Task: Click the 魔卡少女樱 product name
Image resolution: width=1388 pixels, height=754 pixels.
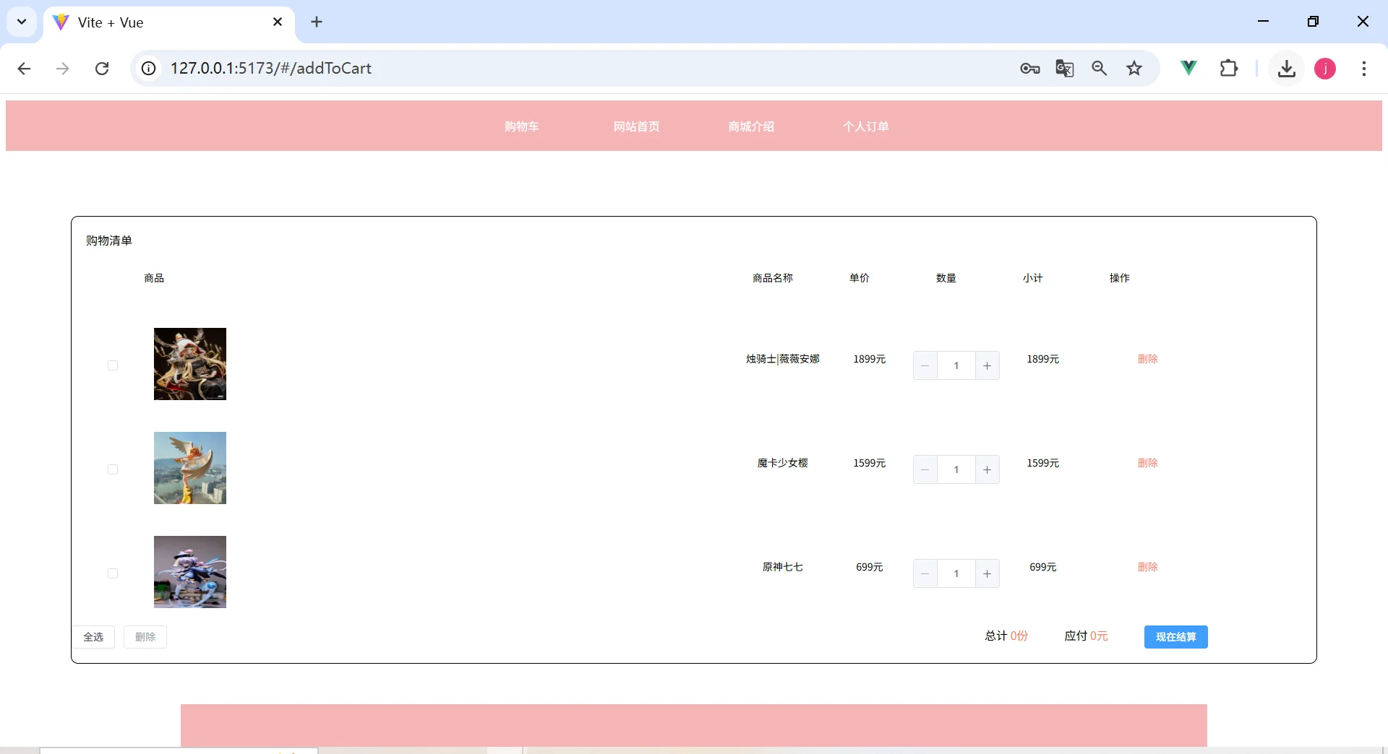Action: point(783,463)
